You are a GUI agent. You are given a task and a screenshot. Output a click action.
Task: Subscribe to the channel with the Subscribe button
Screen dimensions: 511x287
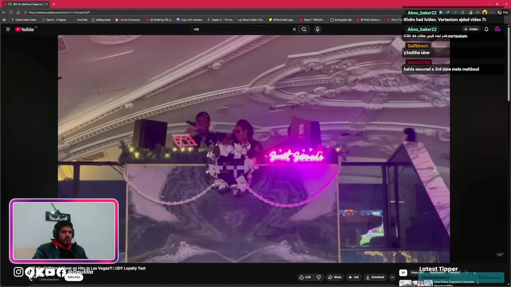73,277
